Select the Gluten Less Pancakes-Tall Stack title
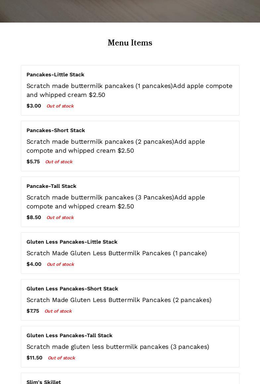The height and width of the screenshot is (384, 260). (x=70, y=336)
